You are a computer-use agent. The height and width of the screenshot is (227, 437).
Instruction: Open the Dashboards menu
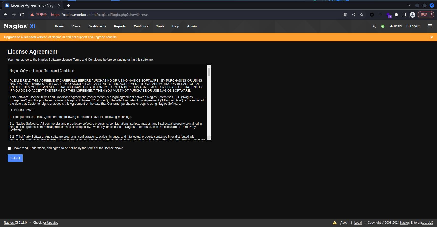97,26
